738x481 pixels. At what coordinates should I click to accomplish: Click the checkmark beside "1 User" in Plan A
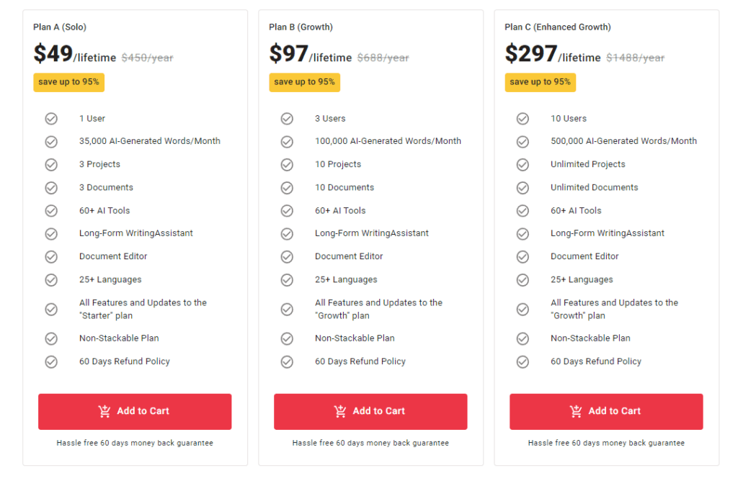click(51, 118)
